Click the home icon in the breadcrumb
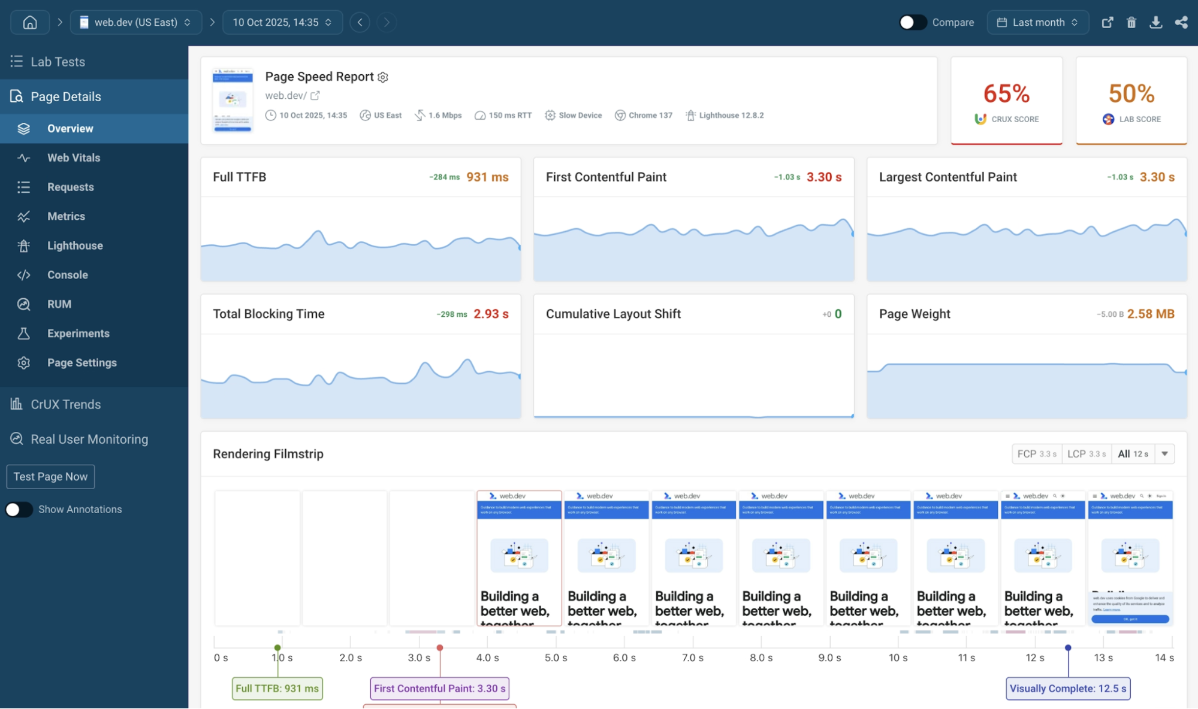This screenshot has height=709, width=1198. 29,22
